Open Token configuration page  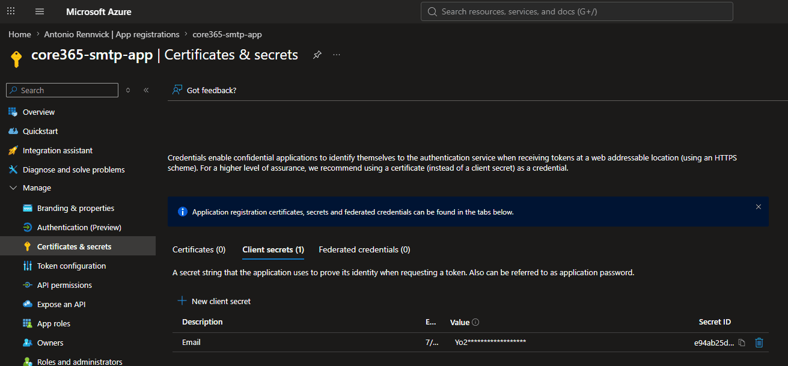[72, 266]
